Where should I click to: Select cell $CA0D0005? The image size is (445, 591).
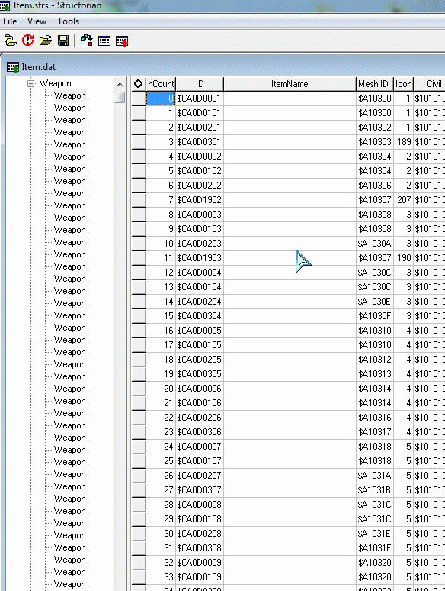pyautogui.click(x=200, y=331)
